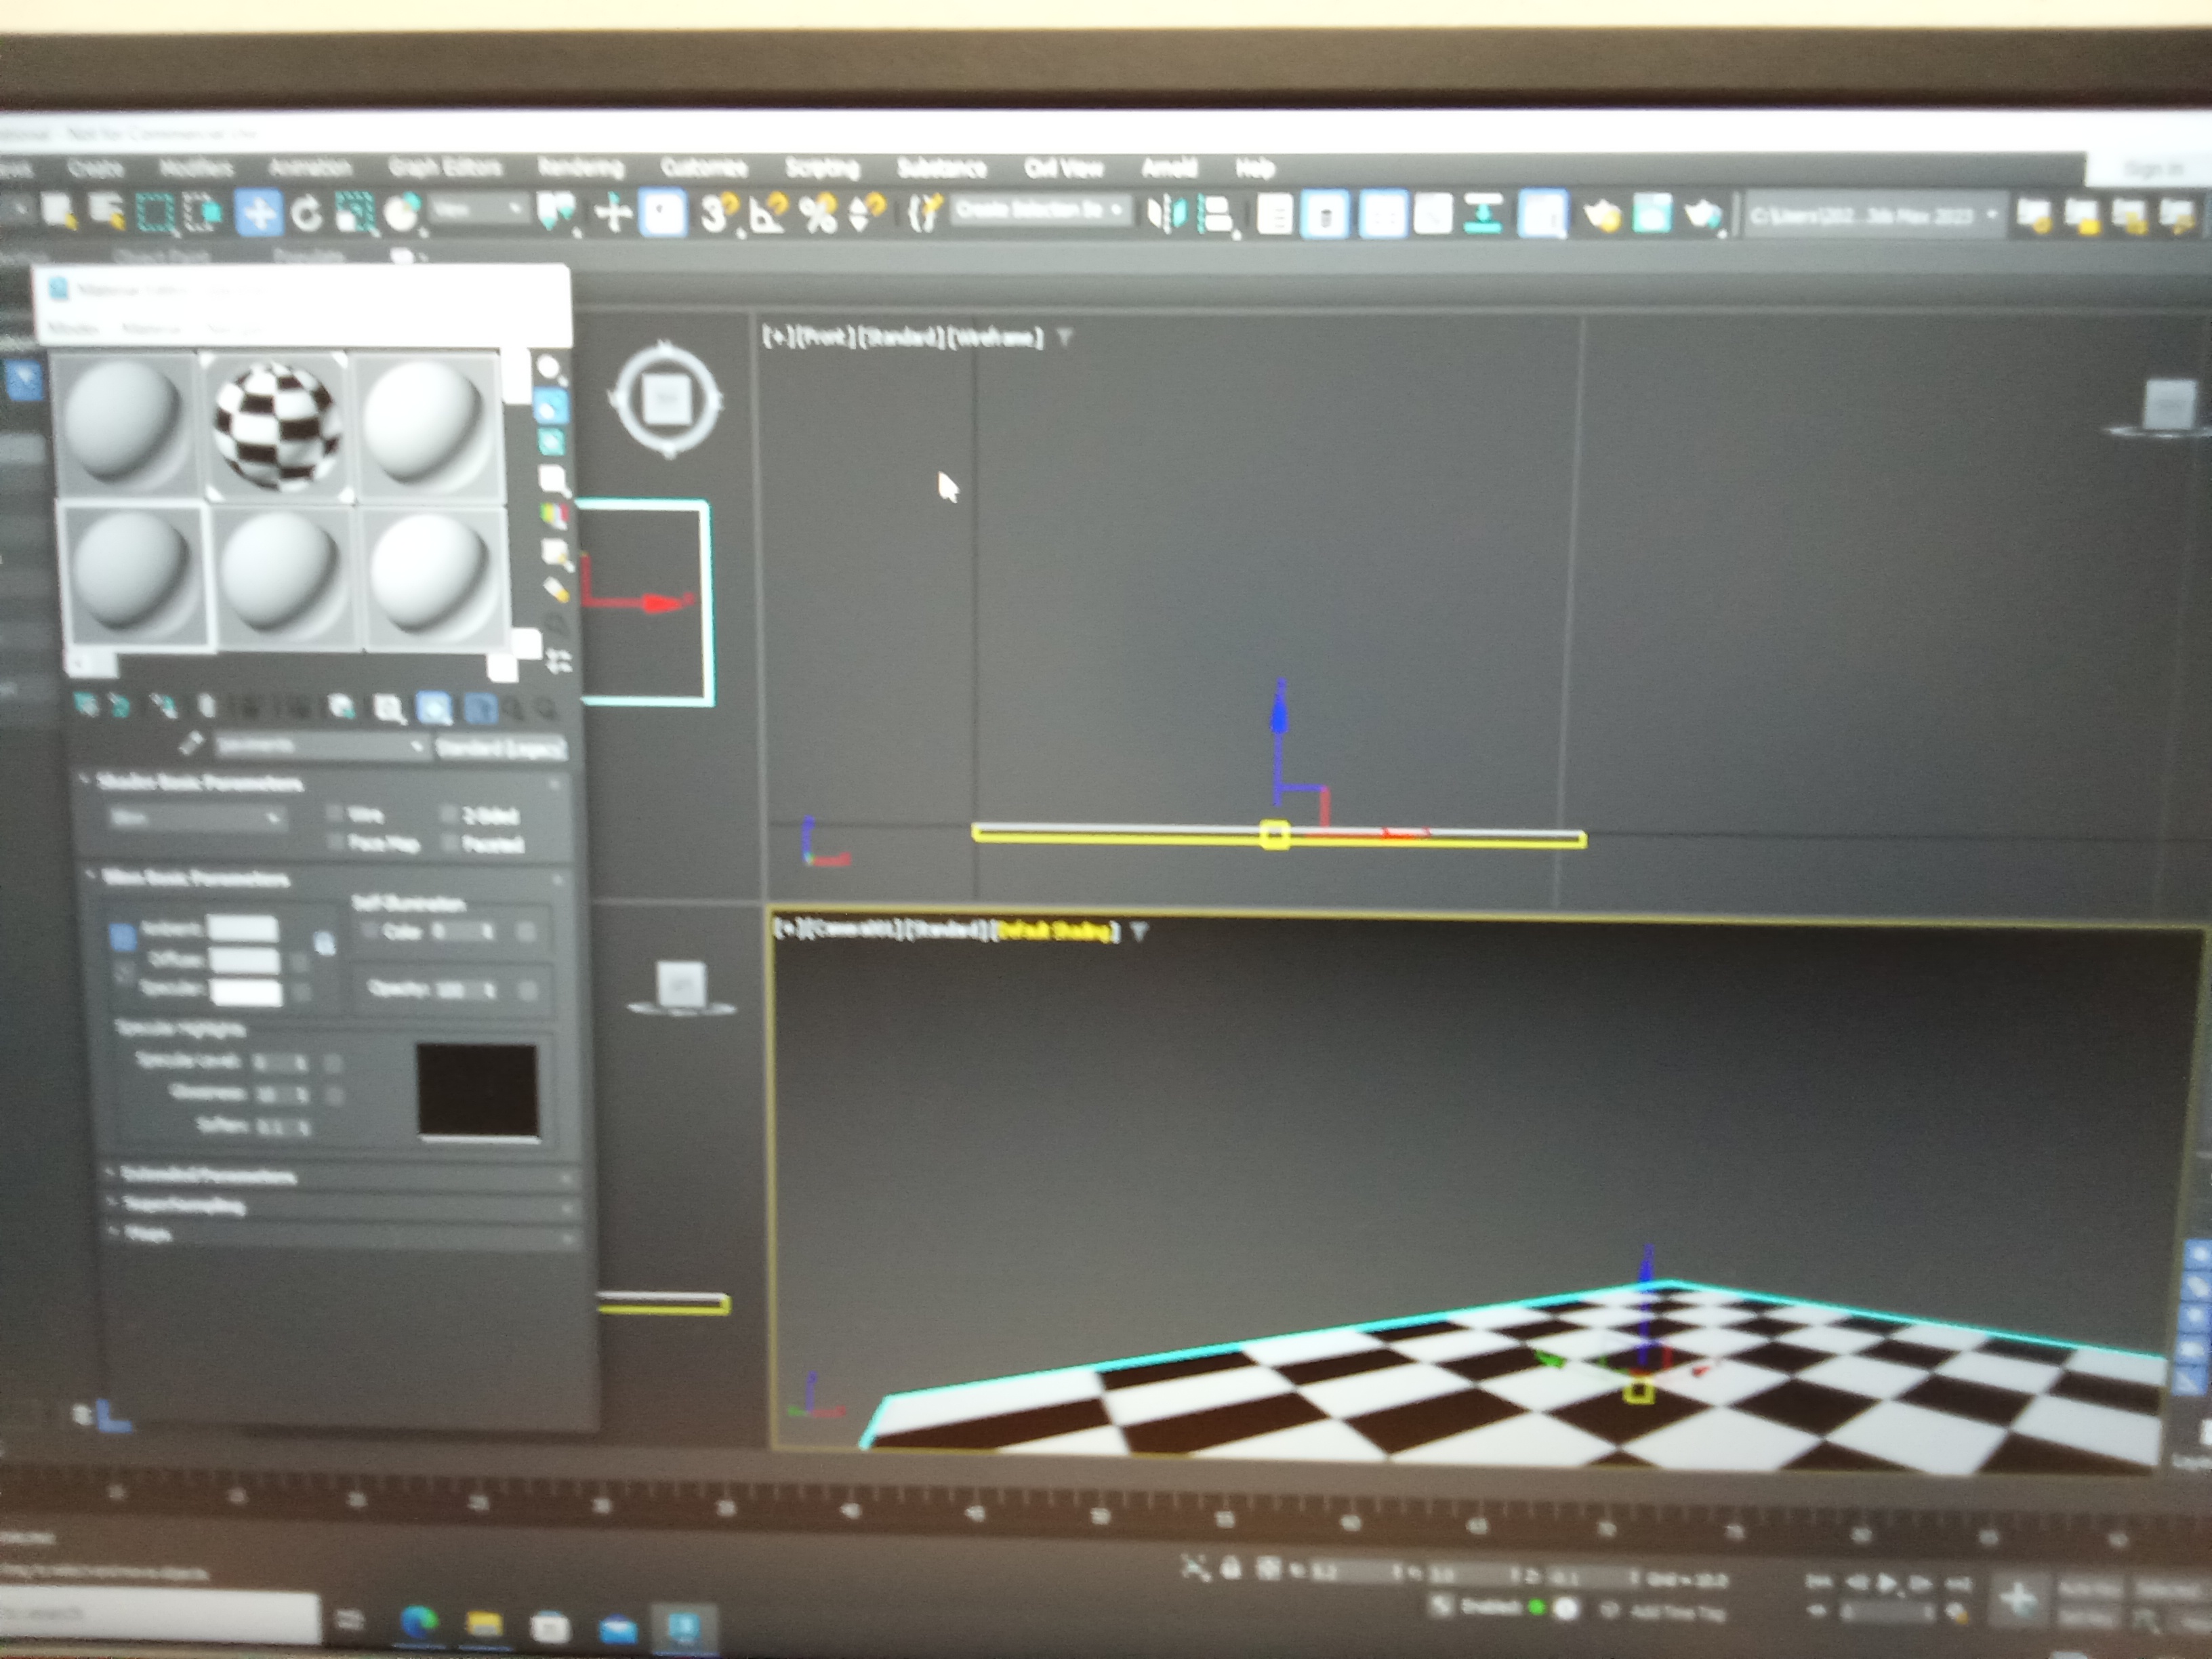Open Edit Named Selection Sets icon
This screenshot has width=2212, height=1659.
[x=924, y=213]
